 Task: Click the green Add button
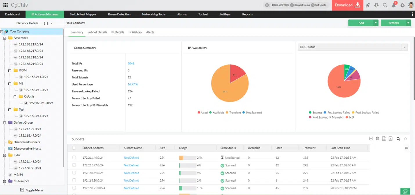coord(361,23)
